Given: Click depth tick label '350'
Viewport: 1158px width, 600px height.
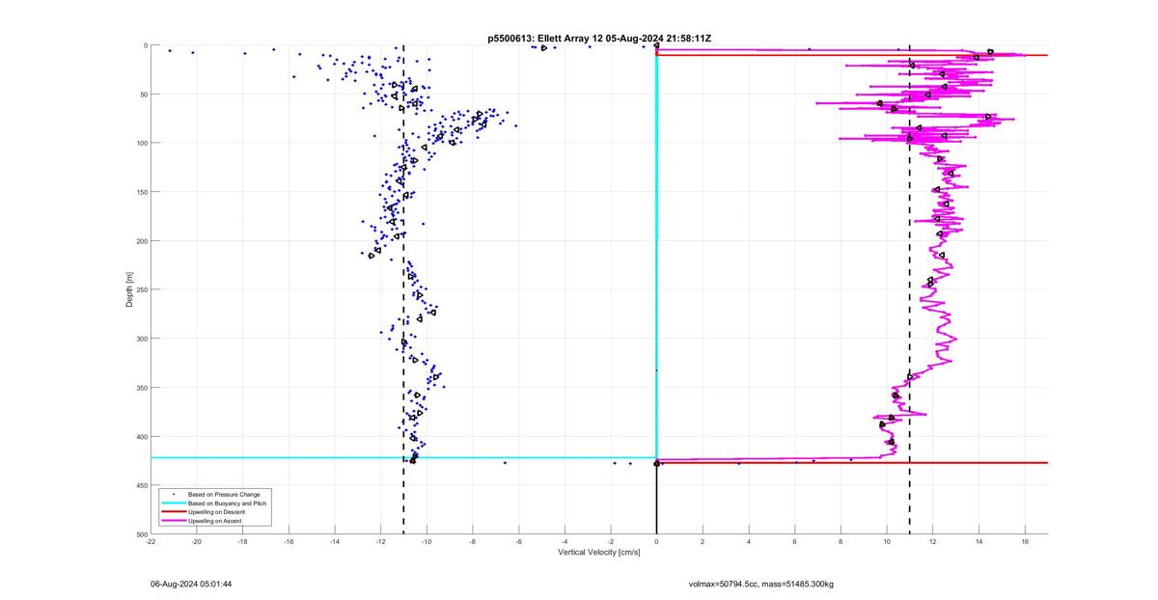Looking at the screenshot, I should pyautogui.click(x=141, y=388).
